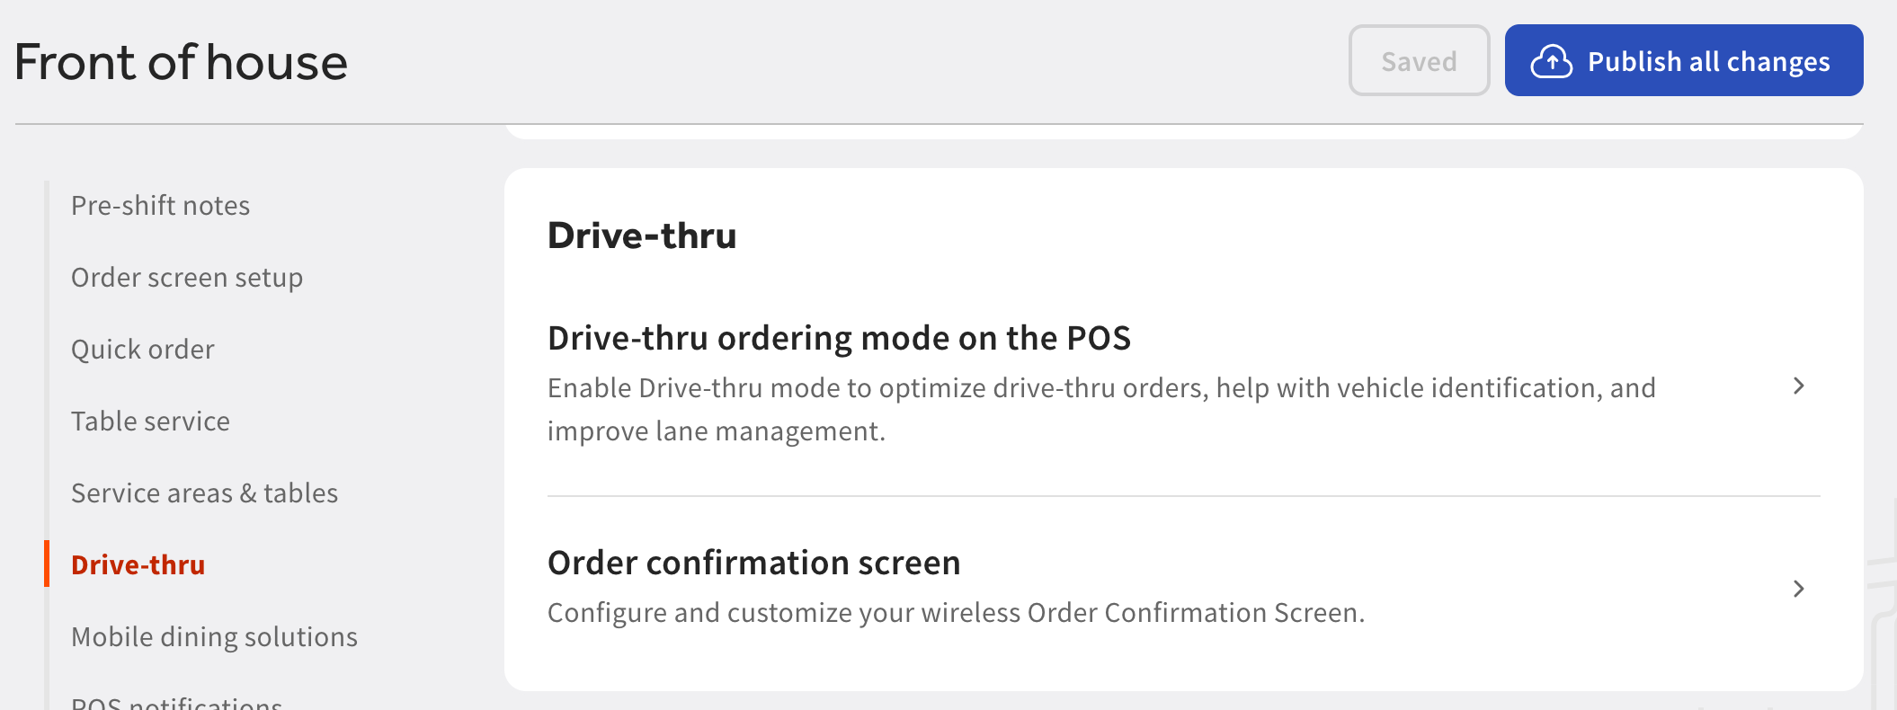Open Order confirmation screen settings

click(1183, 588)
